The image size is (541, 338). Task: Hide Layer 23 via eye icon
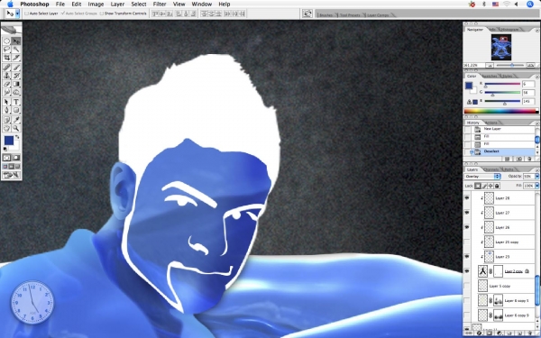pyautogui.click(x=467, y=257)
